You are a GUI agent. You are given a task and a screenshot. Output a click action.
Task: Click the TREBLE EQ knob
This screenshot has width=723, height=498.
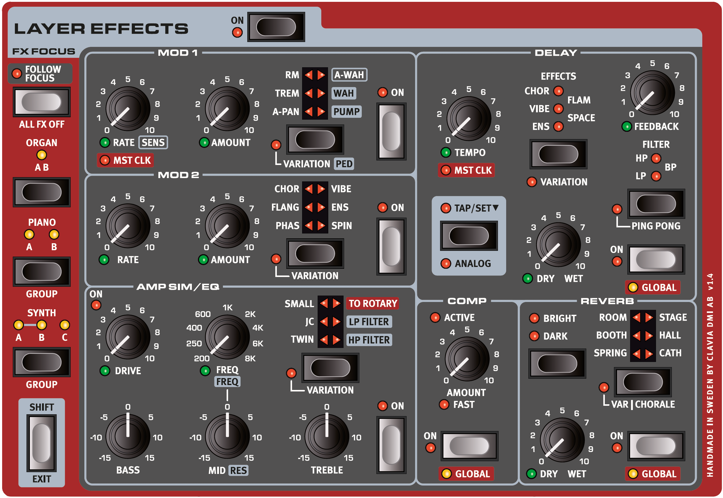coord(326,436)
